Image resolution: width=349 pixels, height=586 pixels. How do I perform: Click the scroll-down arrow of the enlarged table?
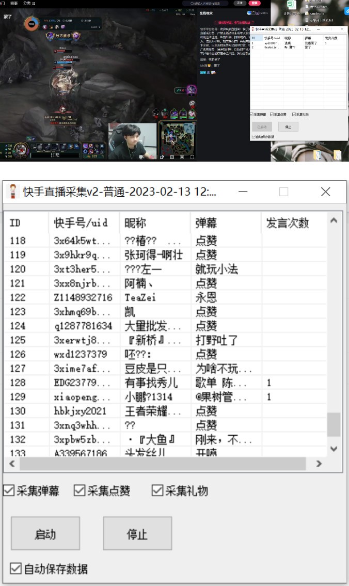point(334,449)
